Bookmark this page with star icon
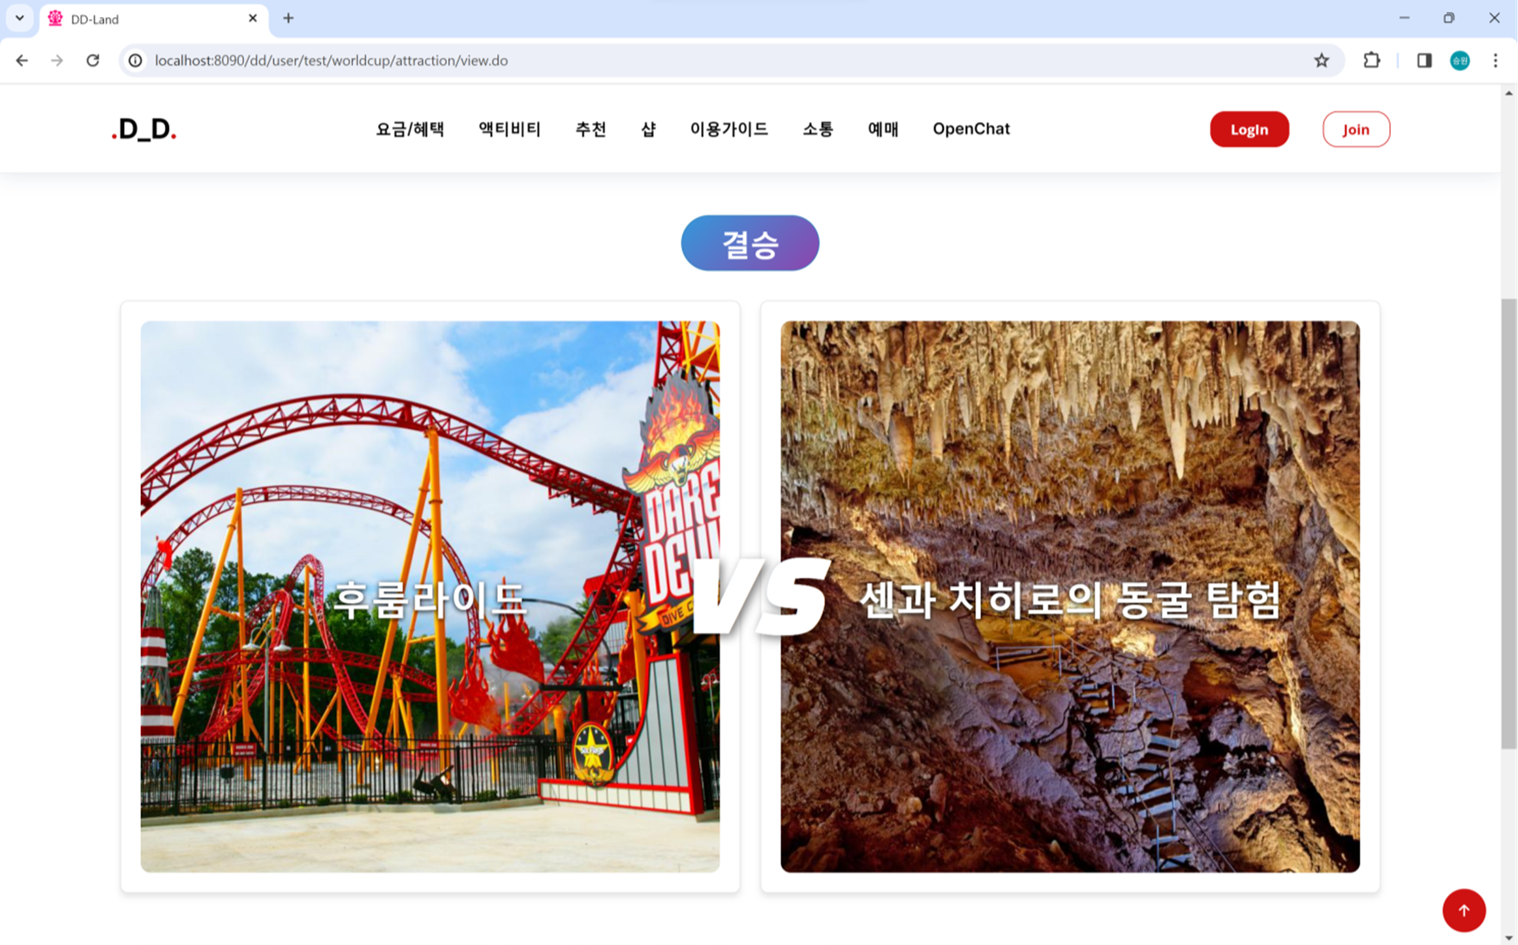1518x945 pixels. [1322, 61]
